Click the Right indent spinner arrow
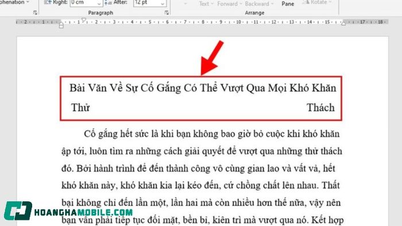The height and width of the screenshot is (226, 402). pos(99,3)
